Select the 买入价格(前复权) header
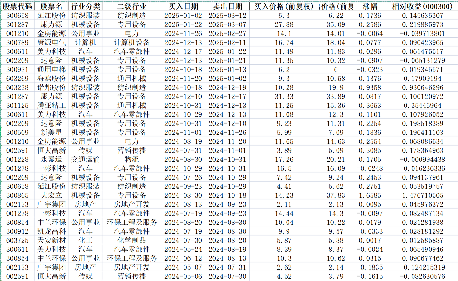Screen dimensions: 458x281 pyautogui.click(x=284, y=6)
